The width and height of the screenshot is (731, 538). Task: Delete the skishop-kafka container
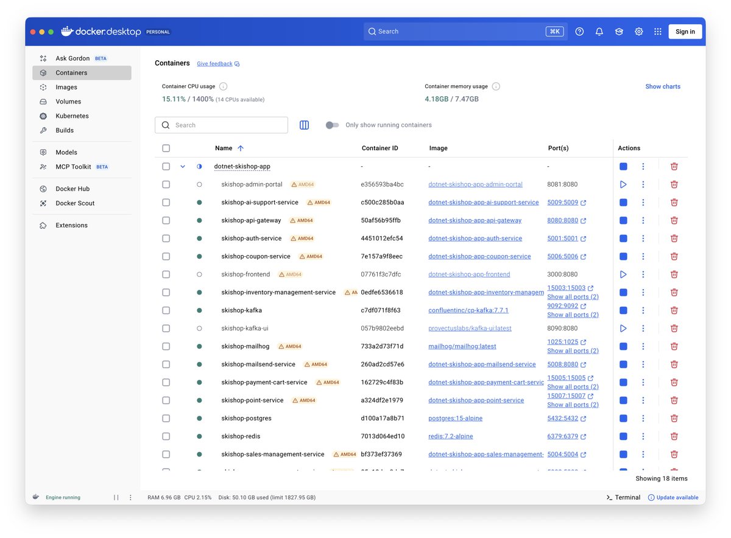click(x=674, y=310)
